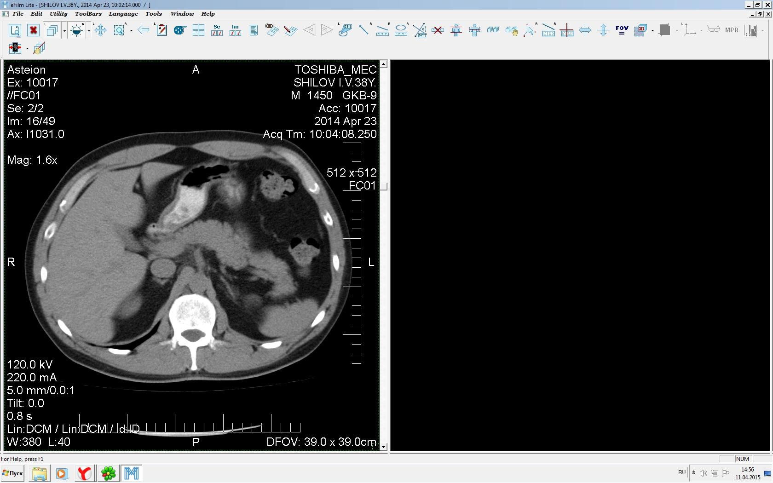Select the ellipse measurement tool
Screen dimensions: 773x483
(x=401, y=31)
